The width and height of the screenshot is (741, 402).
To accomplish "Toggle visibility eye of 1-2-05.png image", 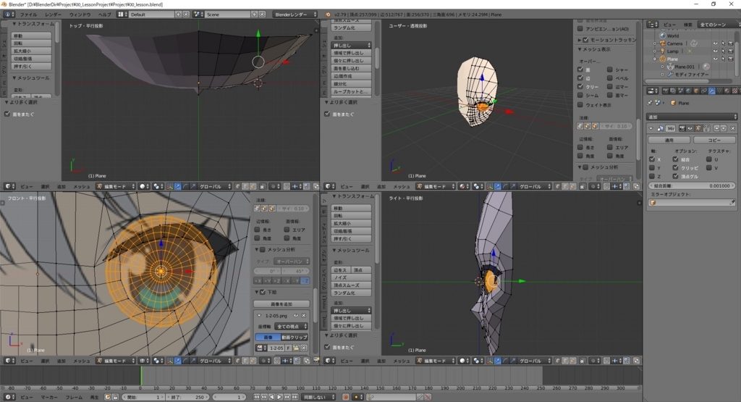I will point(296,316).
